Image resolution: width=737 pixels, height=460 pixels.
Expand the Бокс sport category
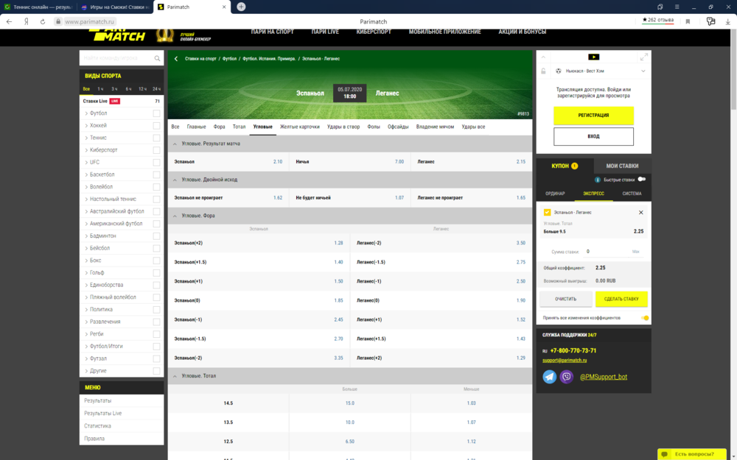click(x=86, y=261)
